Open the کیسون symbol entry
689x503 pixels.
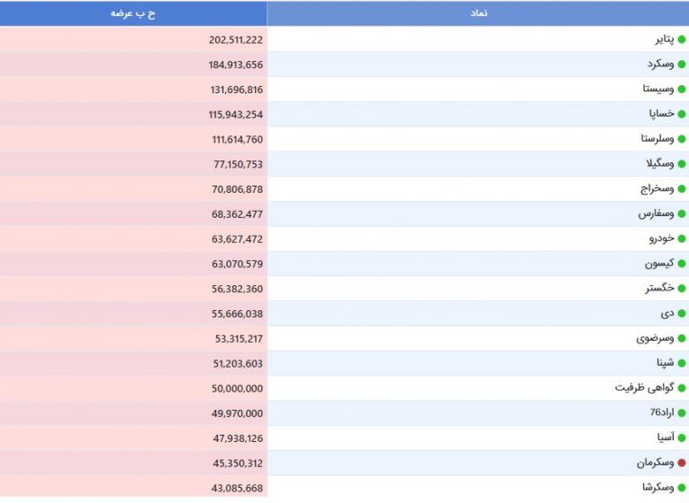[659, 264]
